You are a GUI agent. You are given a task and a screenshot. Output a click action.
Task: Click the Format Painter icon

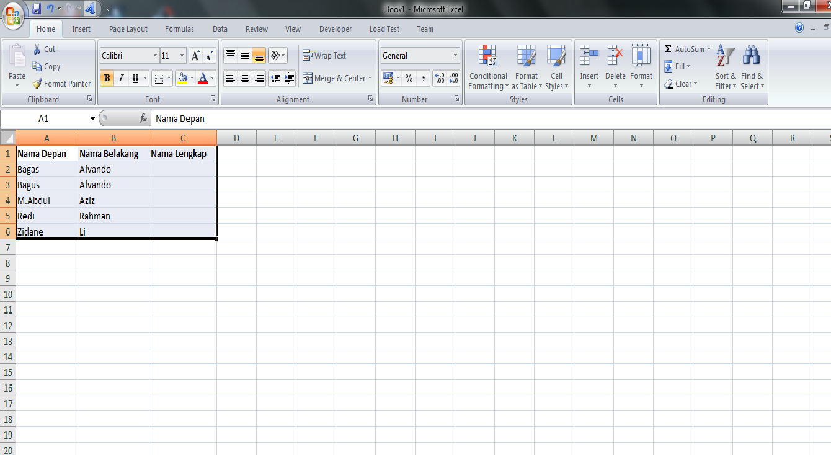coord(38,84)
